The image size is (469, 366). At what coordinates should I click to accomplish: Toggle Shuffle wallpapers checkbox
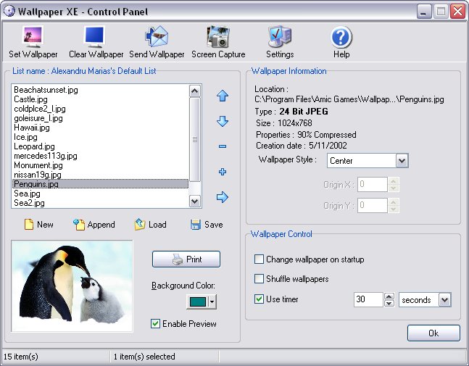(259, 279)
